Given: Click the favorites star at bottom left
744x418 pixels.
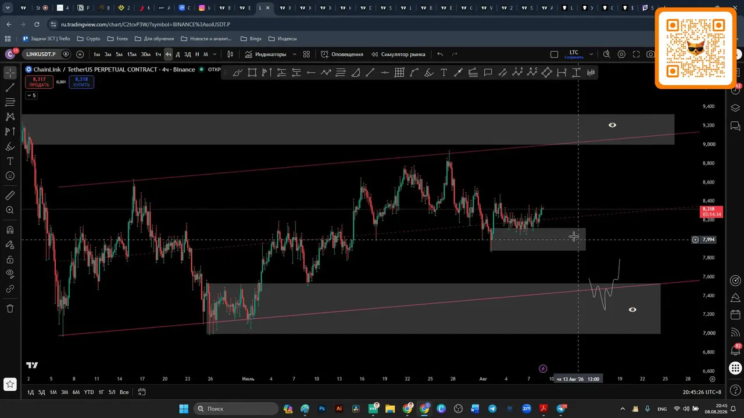Looking at the screenshot, I should tap(10, 384).
